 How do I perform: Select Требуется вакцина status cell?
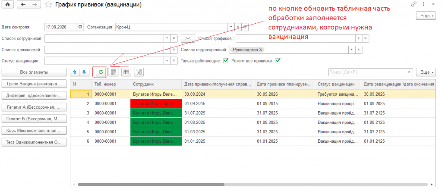[338, 94]
